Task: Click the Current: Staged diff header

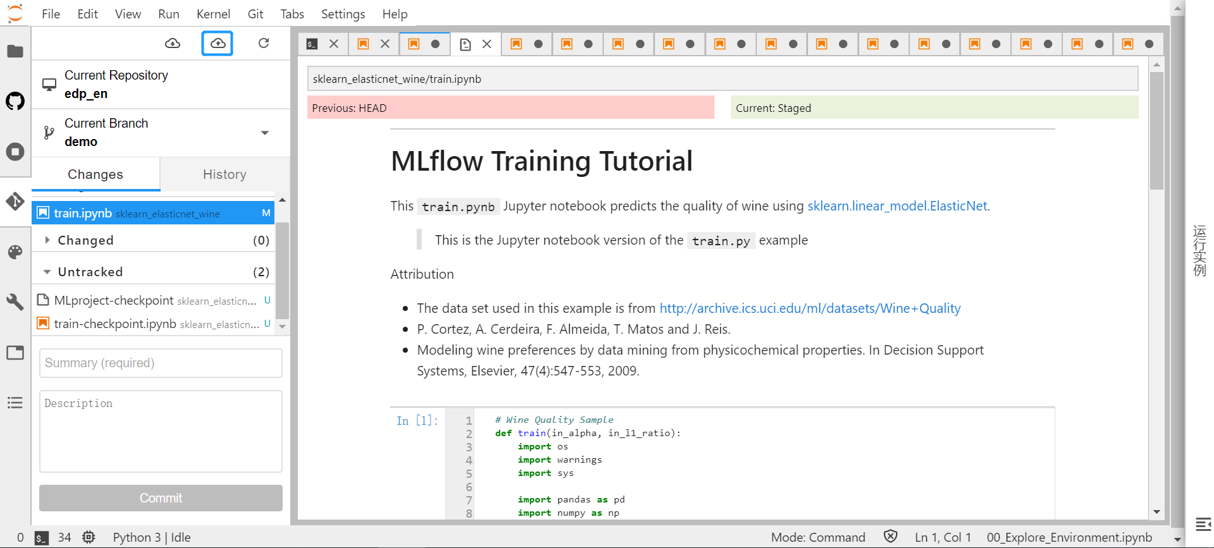Action: (x=935, y=107)
